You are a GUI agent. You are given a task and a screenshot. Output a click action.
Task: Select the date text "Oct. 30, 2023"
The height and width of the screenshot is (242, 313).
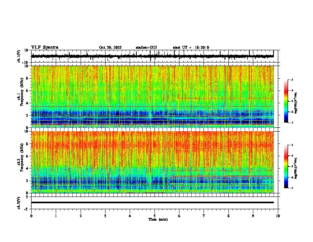point(110,47)
